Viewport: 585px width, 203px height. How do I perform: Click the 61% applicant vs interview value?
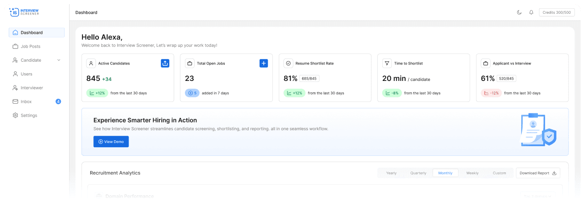tap(488, 79)
